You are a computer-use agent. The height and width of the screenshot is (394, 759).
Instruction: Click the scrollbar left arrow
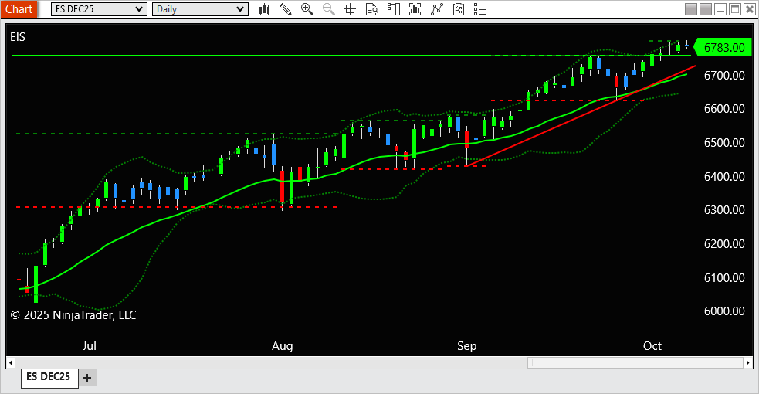[x=11, y=362]
